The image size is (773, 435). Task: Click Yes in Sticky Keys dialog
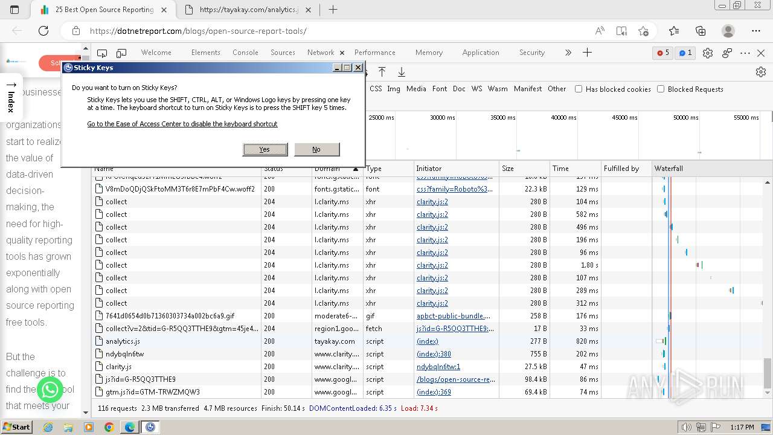[x=265, y=149]
